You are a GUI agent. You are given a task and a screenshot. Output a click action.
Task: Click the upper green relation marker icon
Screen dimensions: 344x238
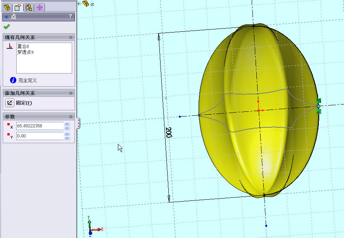(x=319, y=101)
